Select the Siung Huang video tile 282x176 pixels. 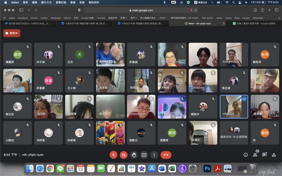coord(234,55)
